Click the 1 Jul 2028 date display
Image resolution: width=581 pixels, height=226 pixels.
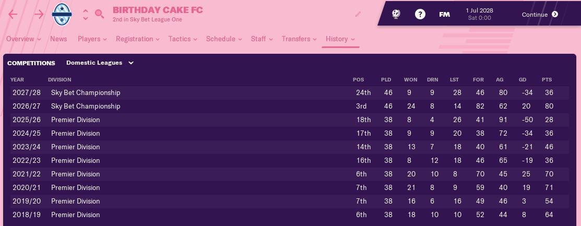click(479, 14)
